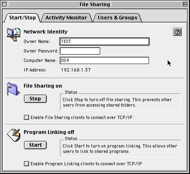Click the File Sharing folder icon
The width and height of the screenshot is (190, 174).
click(13, 89)
